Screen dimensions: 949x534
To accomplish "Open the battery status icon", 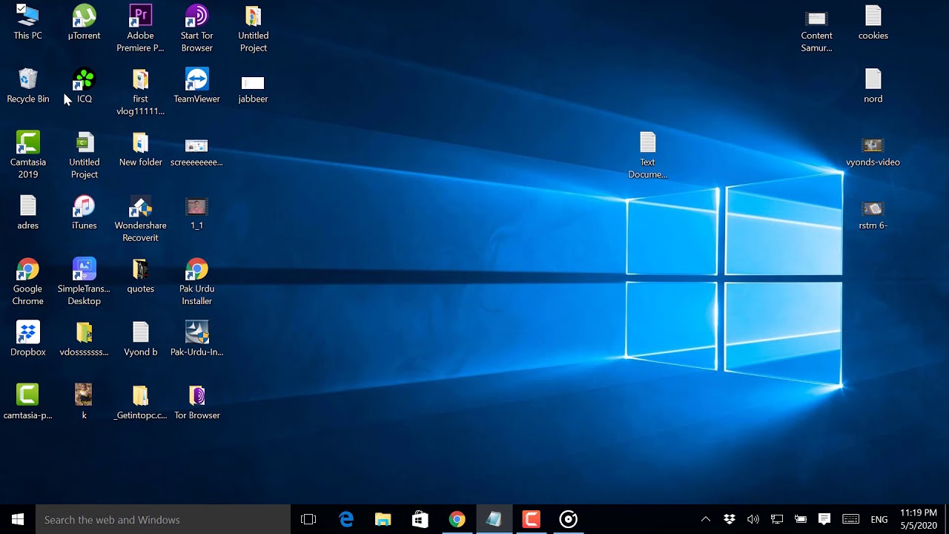I will pyautogui.click(x=801, y=519).
